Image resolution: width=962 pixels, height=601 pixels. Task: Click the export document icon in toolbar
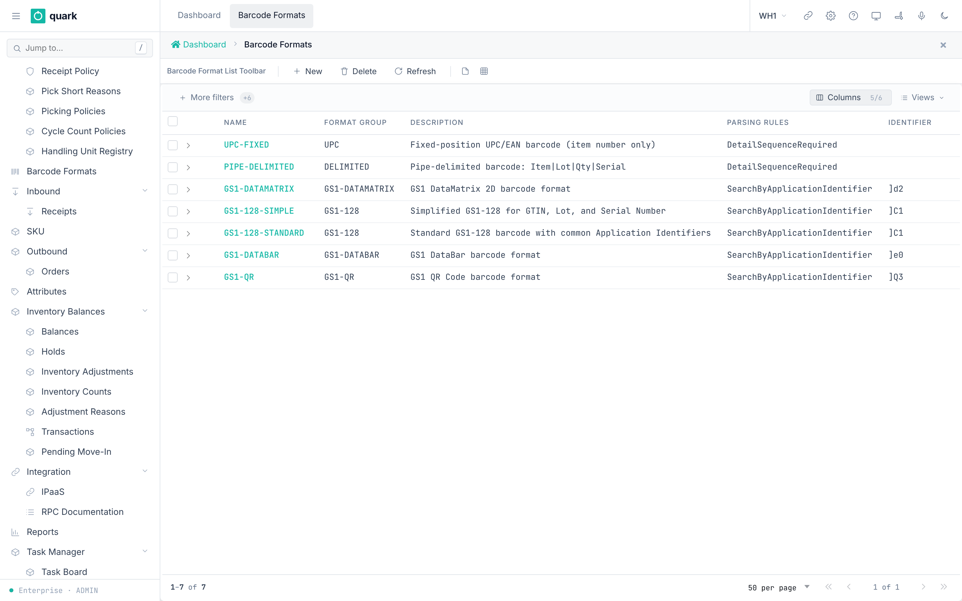coord(465,71)
